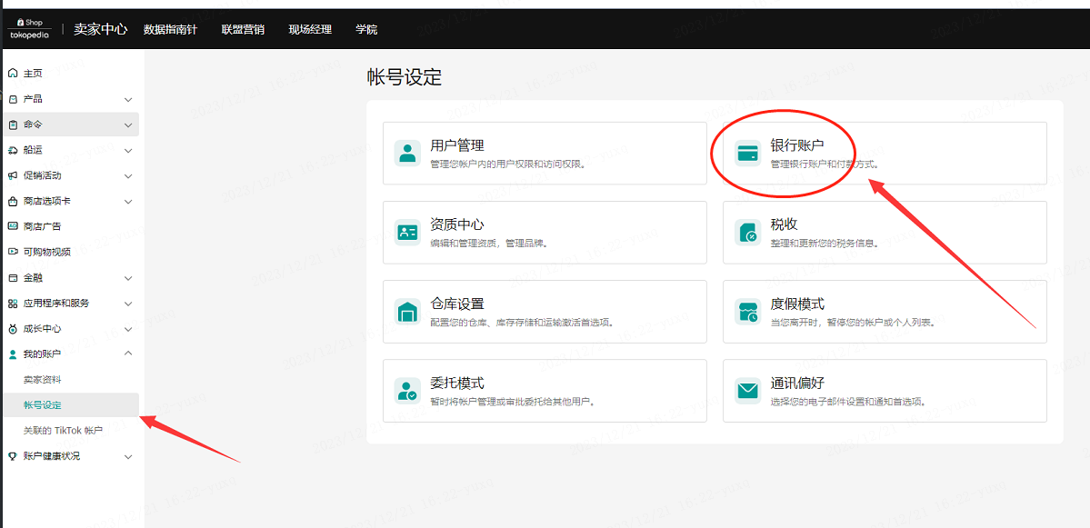Click the 资质中心 ID card icon

click(x=407, y=232)
